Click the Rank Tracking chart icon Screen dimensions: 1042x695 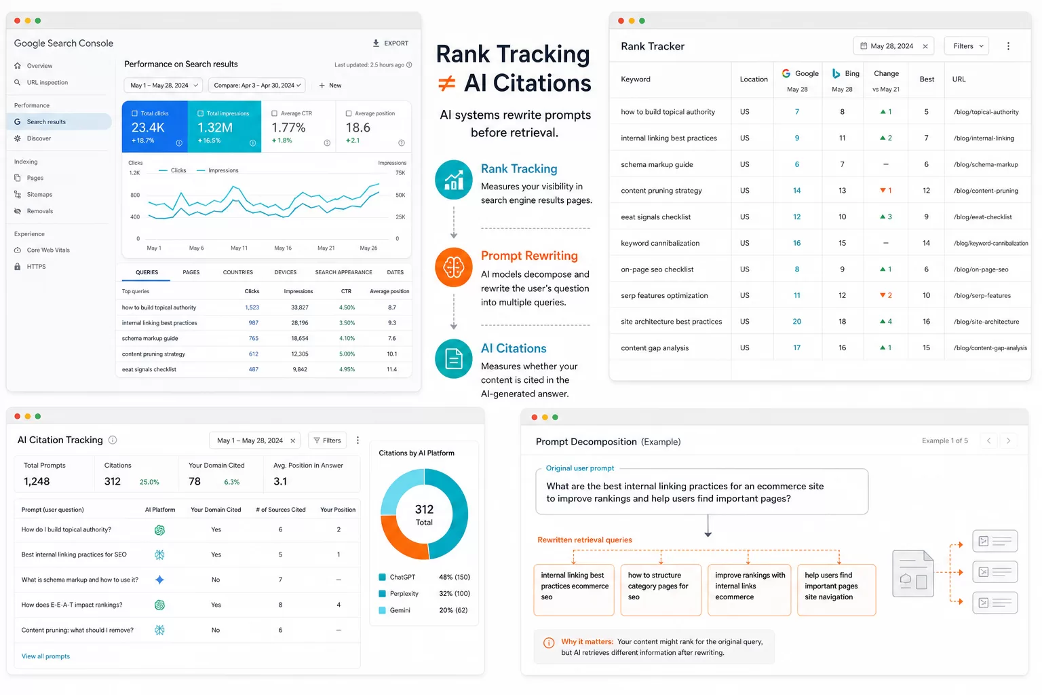click(453, 180)
